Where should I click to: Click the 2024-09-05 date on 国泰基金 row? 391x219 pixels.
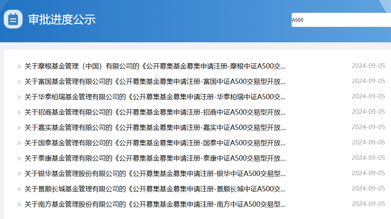coord(368,143)
